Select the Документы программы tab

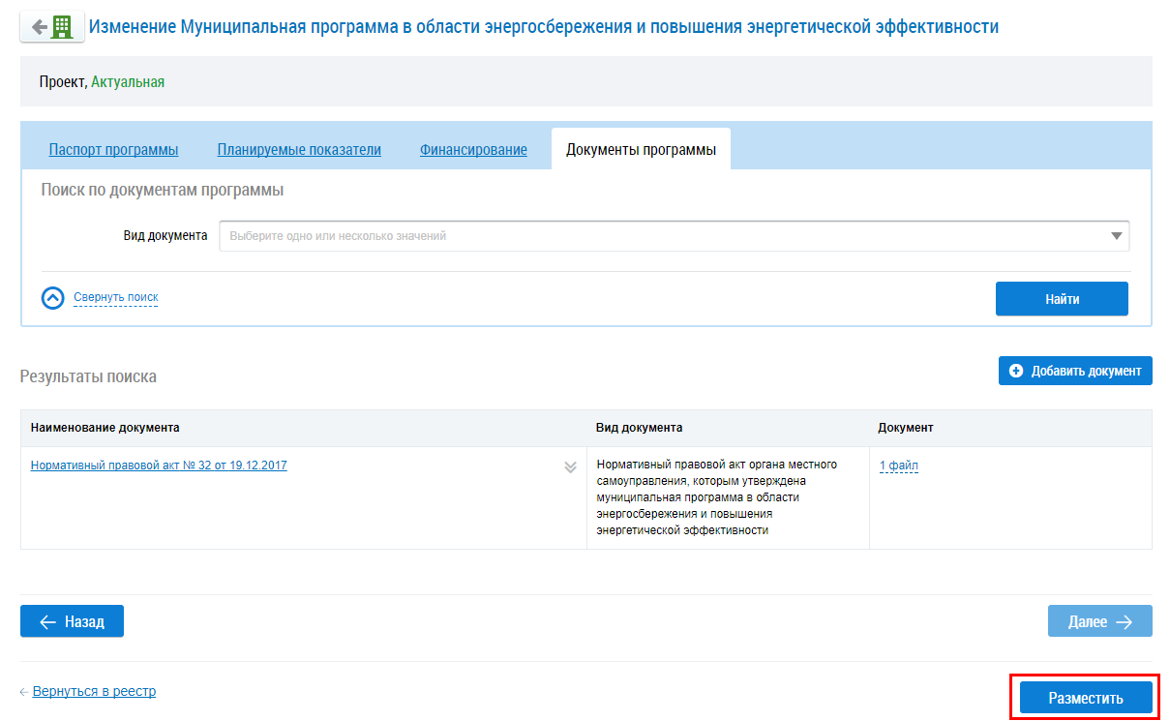[641, 150]
